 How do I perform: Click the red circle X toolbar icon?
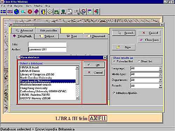click(x=30, y=12)
